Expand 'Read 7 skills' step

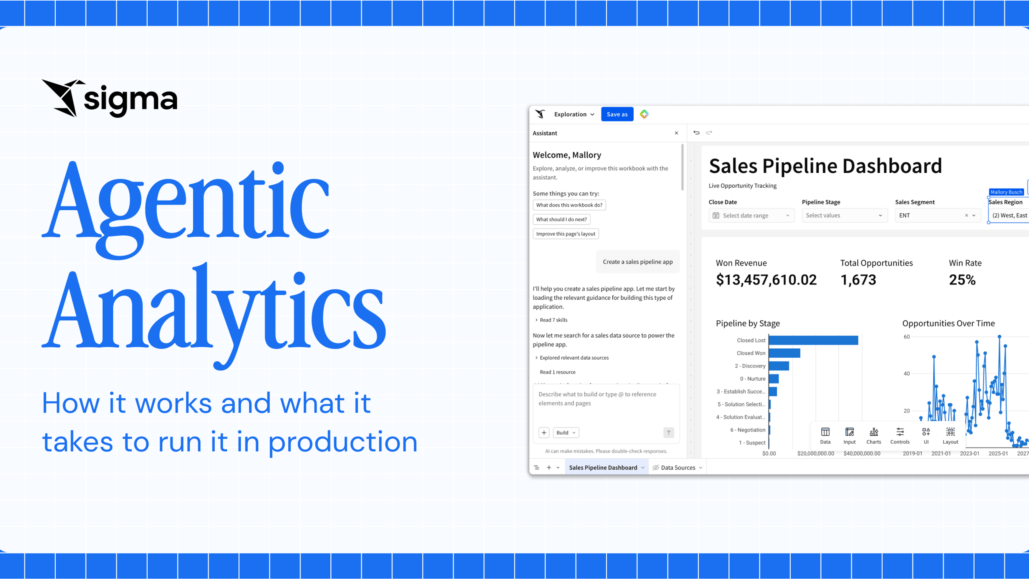[x=551, y=320]
